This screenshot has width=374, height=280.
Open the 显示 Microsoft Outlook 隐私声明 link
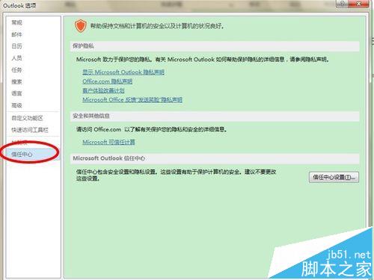coord(123,72)
